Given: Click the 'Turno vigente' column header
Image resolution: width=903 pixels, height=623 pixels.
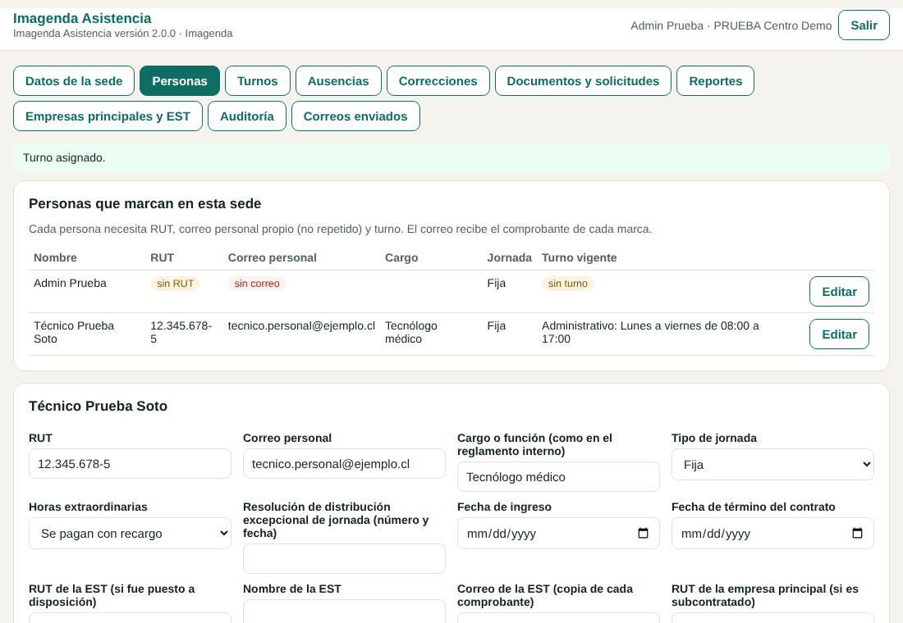Looking at the screenshot, I should pos(580,257).
